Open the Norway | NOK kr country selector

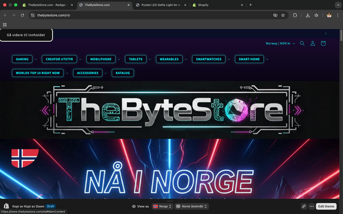tap(280, 43)
